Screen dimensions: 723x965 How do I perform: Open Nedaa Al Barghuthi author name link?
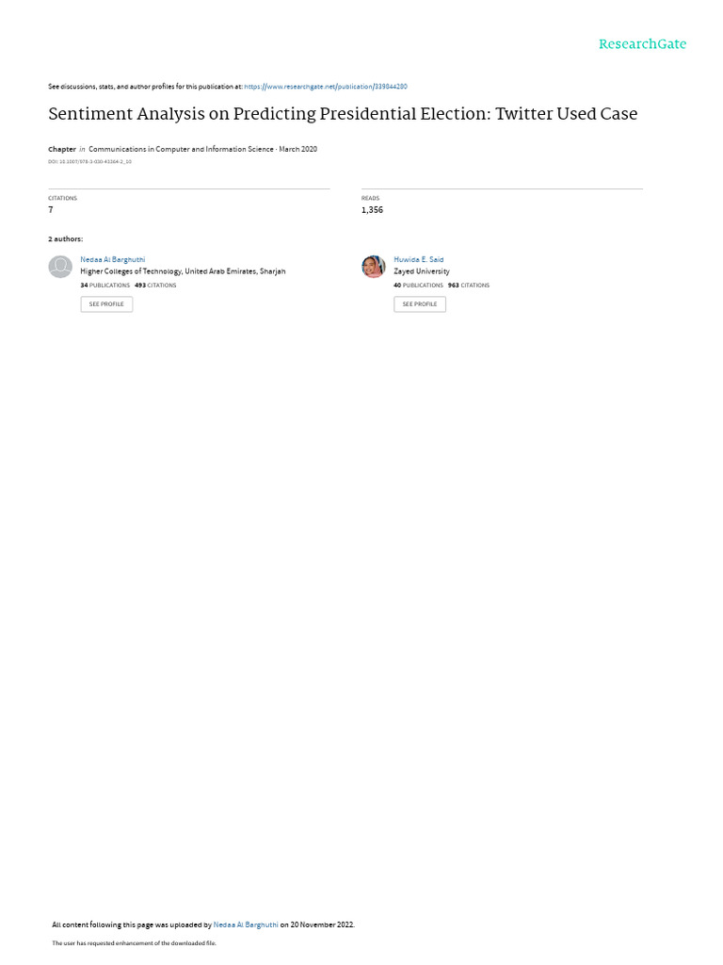113,260
